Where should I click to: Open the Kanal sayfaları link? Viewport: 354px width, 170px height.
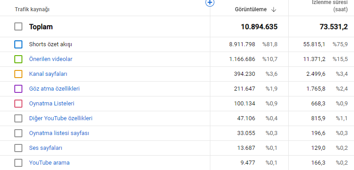(x=48, y=74)
